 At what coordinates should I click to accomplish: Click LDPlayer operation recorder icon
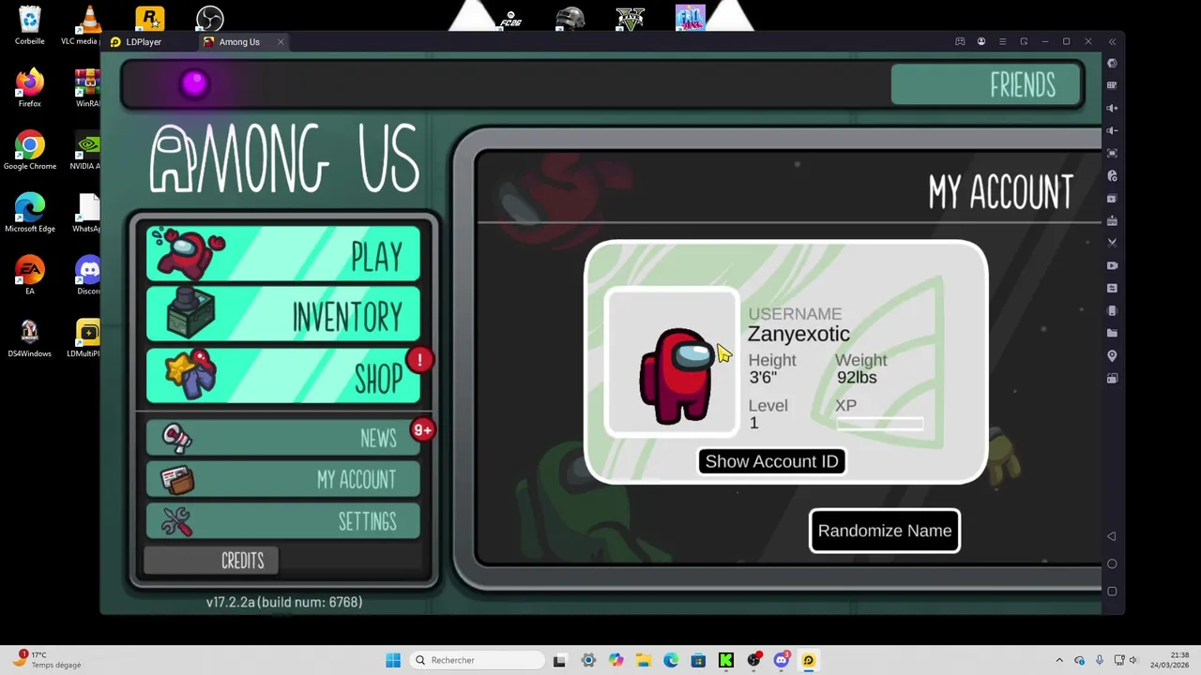pos(1112,175)
